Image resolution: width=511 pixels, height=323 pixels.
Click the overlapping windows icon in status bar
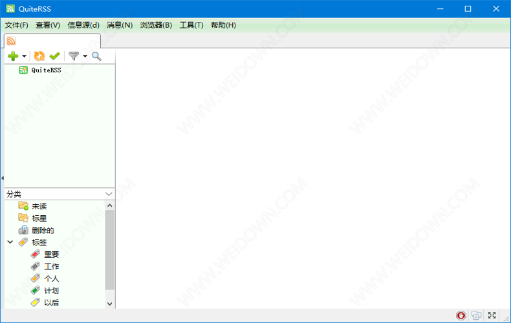click(477, 315)
